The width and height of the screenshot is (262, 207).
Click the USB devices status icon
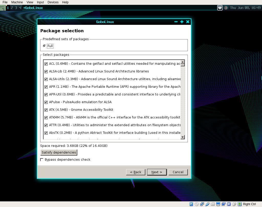point(207,204)
